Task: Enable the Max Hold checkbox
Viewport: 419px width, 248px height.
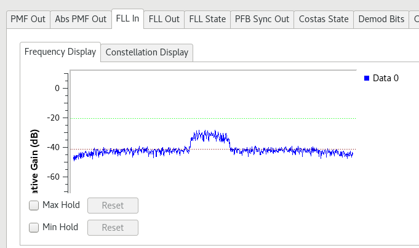Action: (x=34, y=206)
